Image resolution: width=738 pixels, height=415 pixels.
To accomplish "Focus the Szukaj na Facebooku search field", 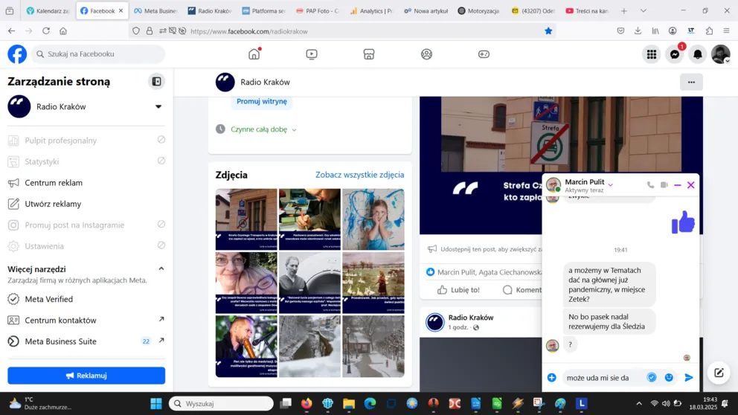I will [98, 54].
